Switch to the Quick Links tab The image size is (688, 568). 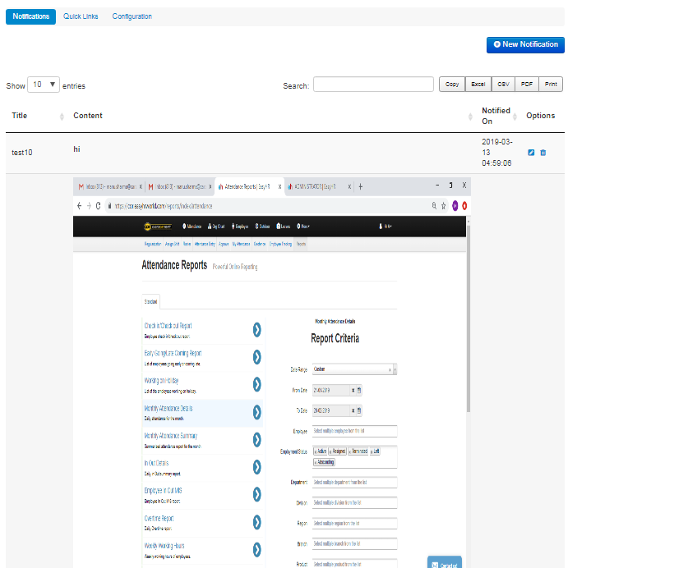[81, 16]
